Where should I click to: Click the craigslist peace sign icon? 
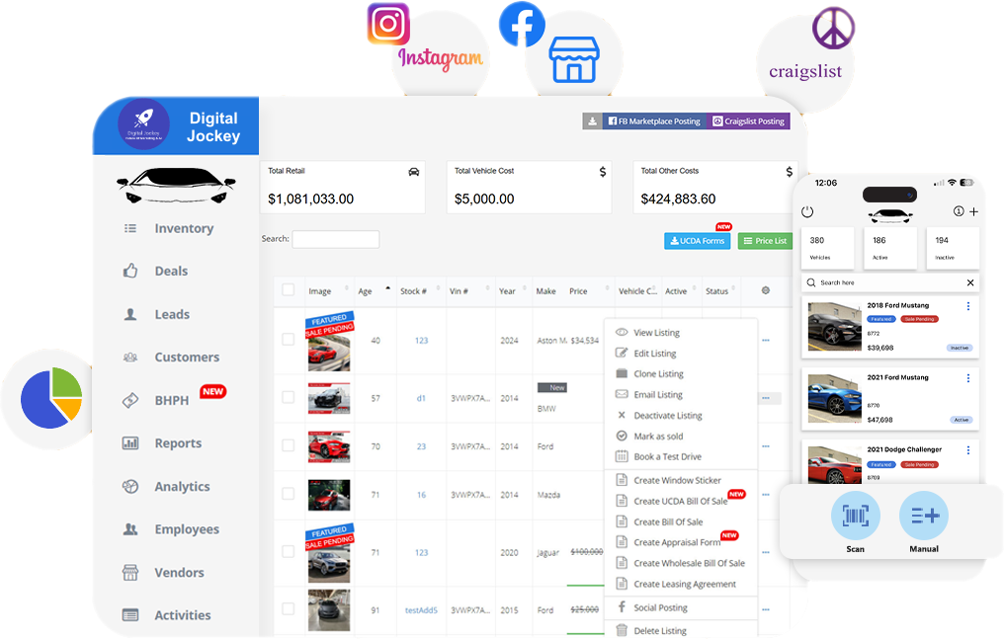(x=833, y=28)
